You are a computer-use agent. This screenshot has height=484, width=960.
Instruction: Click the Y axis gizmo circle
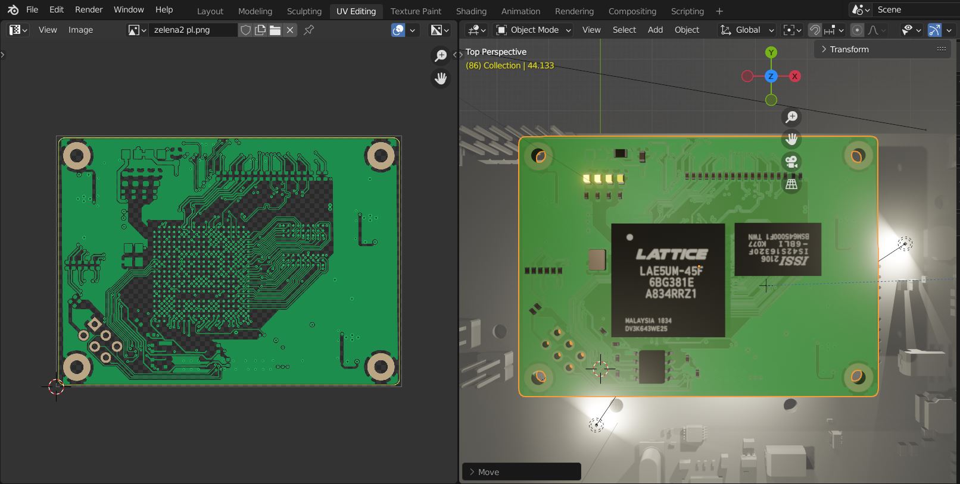point(771,52)
